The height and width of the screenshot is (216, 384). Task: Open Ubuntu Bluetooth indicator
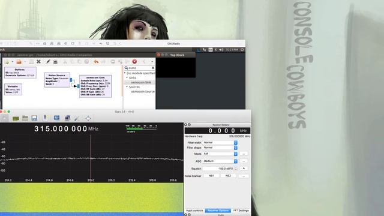click(216, 50)
